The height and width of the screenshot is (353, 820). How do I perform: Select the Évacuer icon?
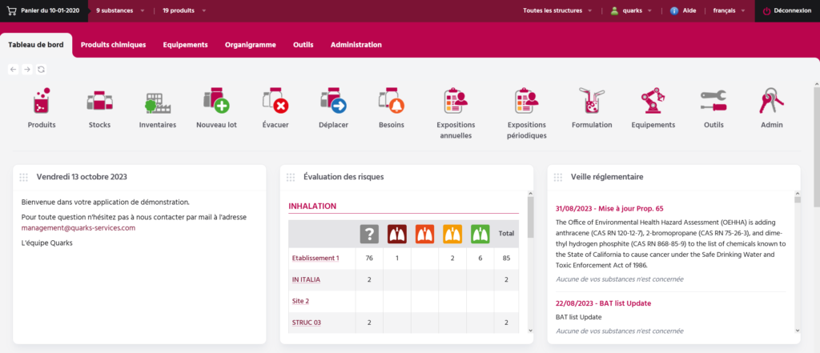[275, 102]
